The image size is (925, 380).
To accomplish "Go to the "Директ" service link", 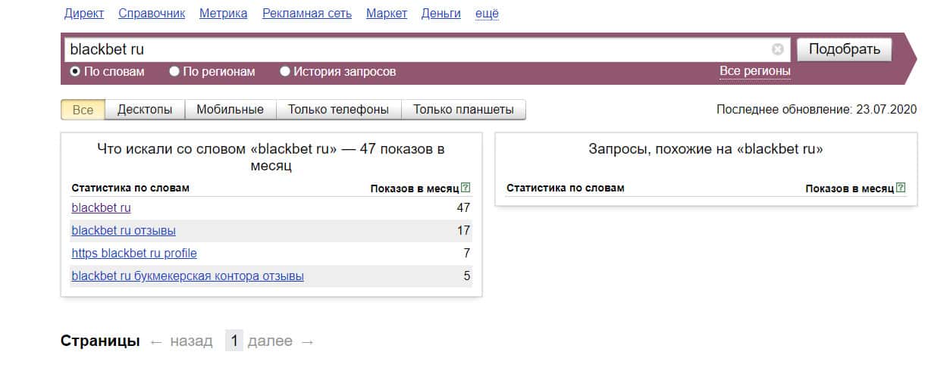I will pyautogui.click(x=84, y=14).
